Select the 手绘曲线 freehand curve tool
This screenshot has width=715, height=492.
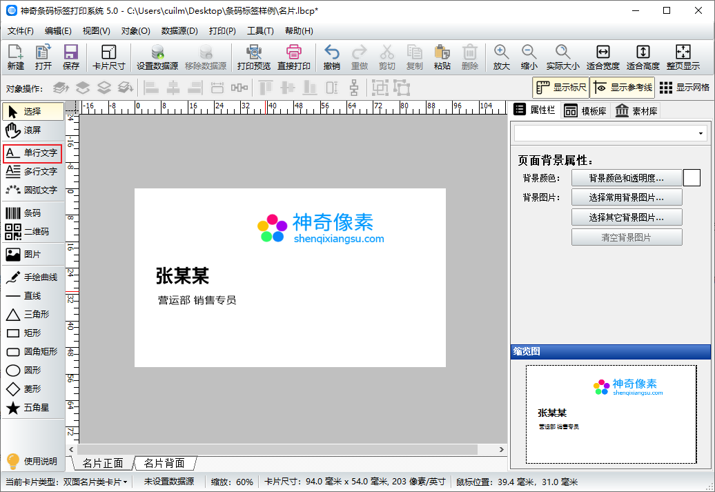pos(32,277)
